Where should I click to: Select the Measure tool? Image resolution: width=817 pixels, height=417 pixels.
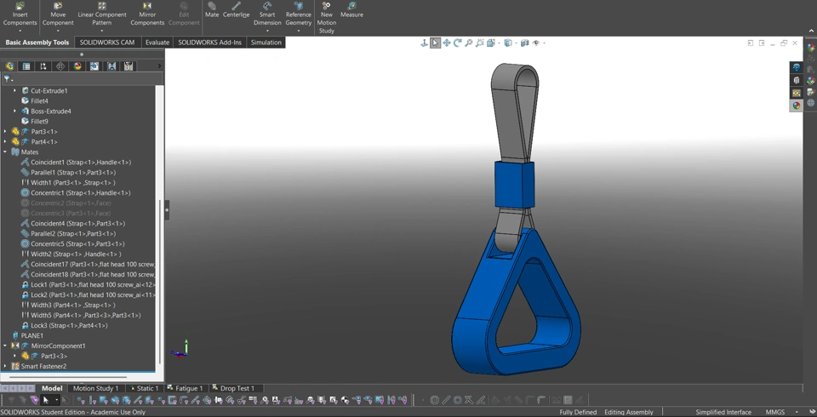[351, 7]
